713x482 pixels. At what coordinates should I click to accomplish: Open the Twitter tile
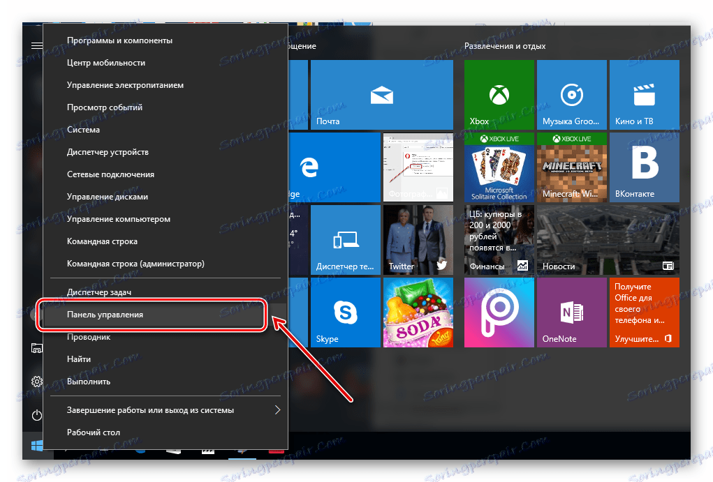click(x=418, y=240)
